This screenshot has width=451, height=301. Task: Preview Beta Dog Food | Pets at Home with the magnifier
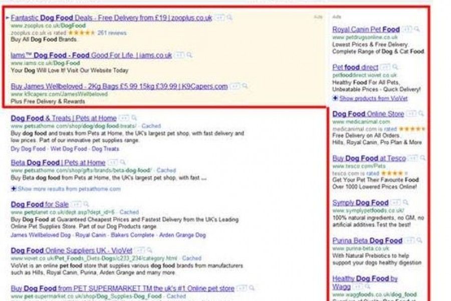pos(123,163)
